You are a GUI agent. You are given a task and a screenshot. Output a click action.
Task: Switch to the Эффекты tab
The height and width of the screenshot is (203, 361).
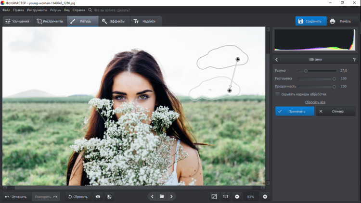[113, 21]
